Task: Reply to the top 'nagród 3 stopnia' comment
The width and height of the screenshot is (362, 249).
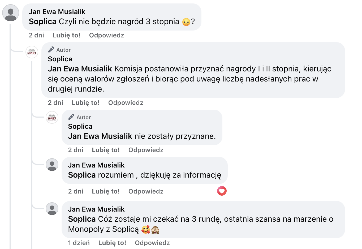Action: pos(106,35)
